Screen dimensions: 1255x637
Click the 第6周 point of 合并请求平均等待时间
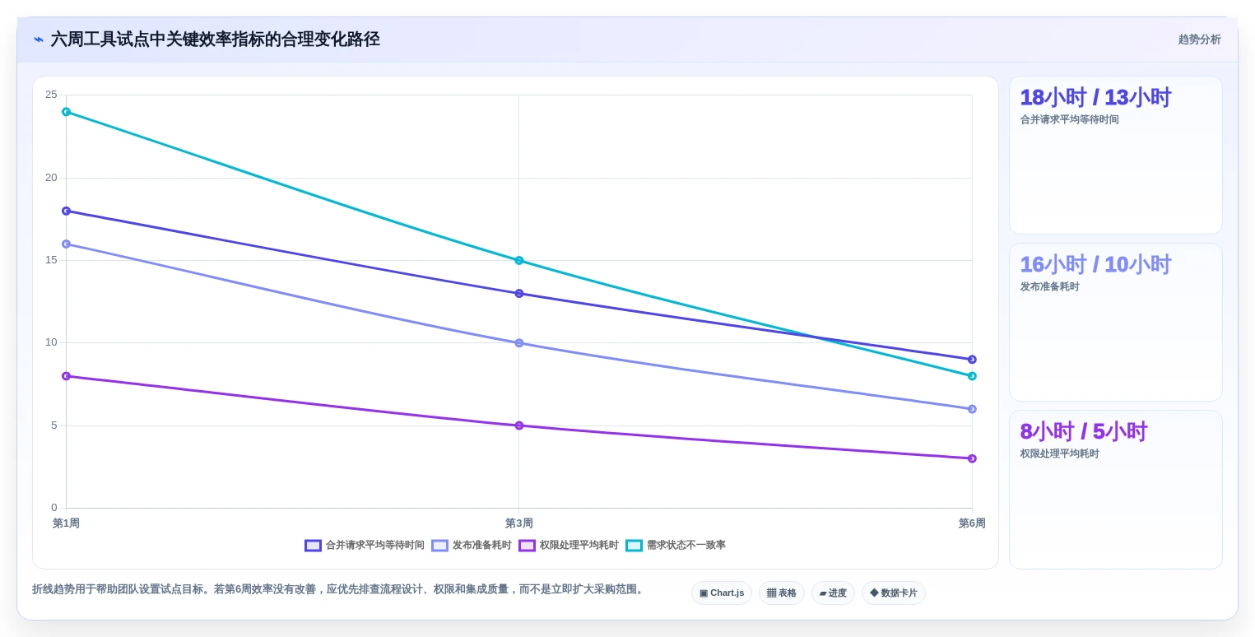tap(972, 360)
